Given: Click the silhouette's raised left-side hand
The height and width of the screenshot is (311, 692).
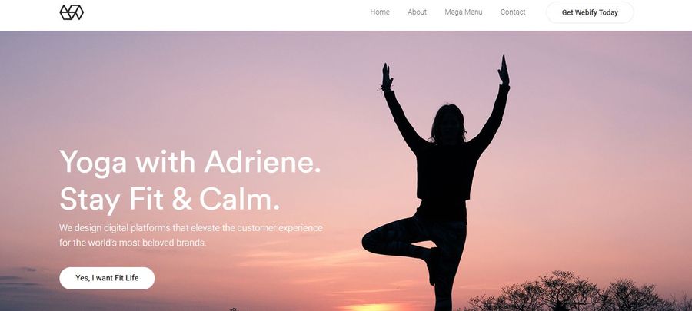Looking at the screenshot, I should (387, 77).
